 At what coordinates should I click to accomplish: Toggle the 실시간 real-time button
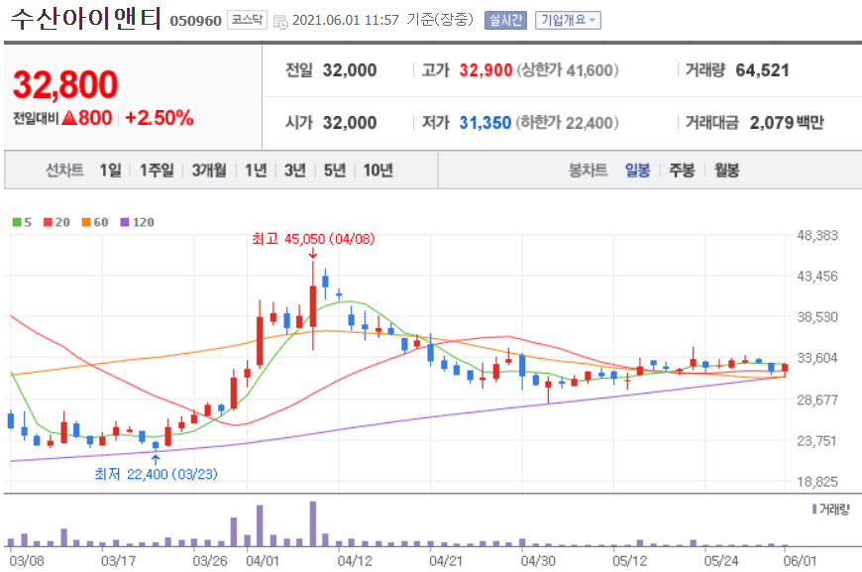click(505, 21)
